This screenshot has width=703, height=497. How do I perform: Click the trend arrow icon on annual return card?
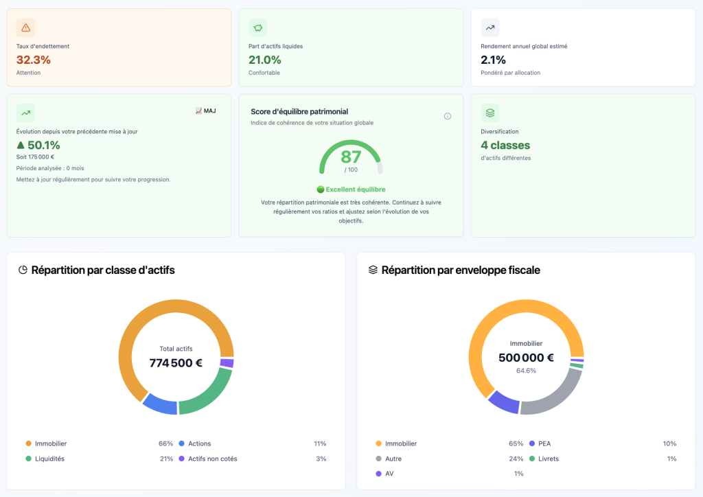point(489,27)
